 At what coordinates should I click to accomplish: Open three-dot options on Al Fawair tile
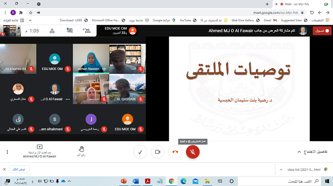(68, 99)
